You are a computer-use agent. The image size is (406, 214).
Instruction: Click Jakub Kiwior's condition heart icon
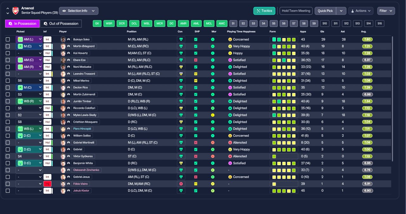pyautogui.click(x=181, y=191)
